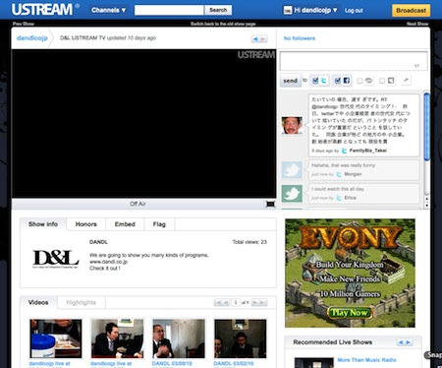The height and width of the screenshot is (368, 442).
Task: Open the FamilyBiz_Takei username link
Action: [x=368, y=151]
